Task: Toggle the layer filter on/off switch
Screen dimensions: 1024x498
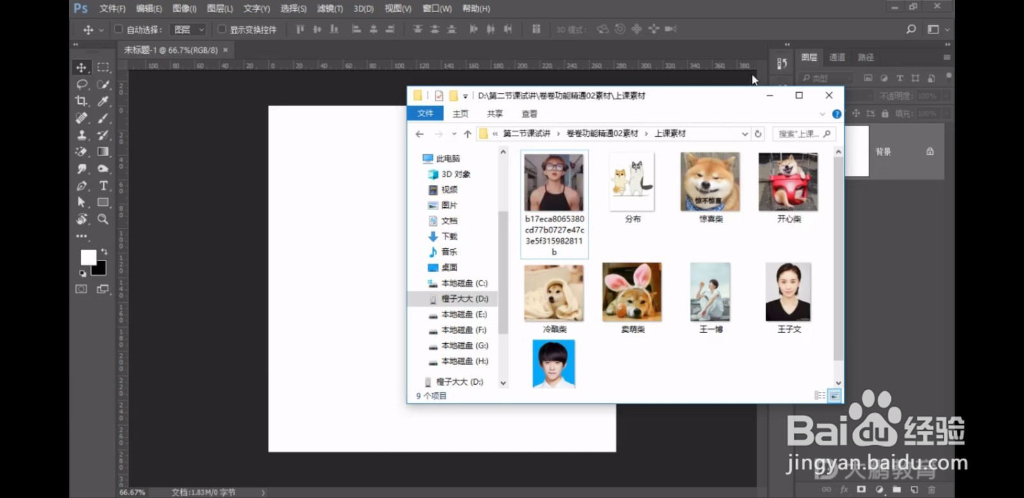Action: click(948, 77)
